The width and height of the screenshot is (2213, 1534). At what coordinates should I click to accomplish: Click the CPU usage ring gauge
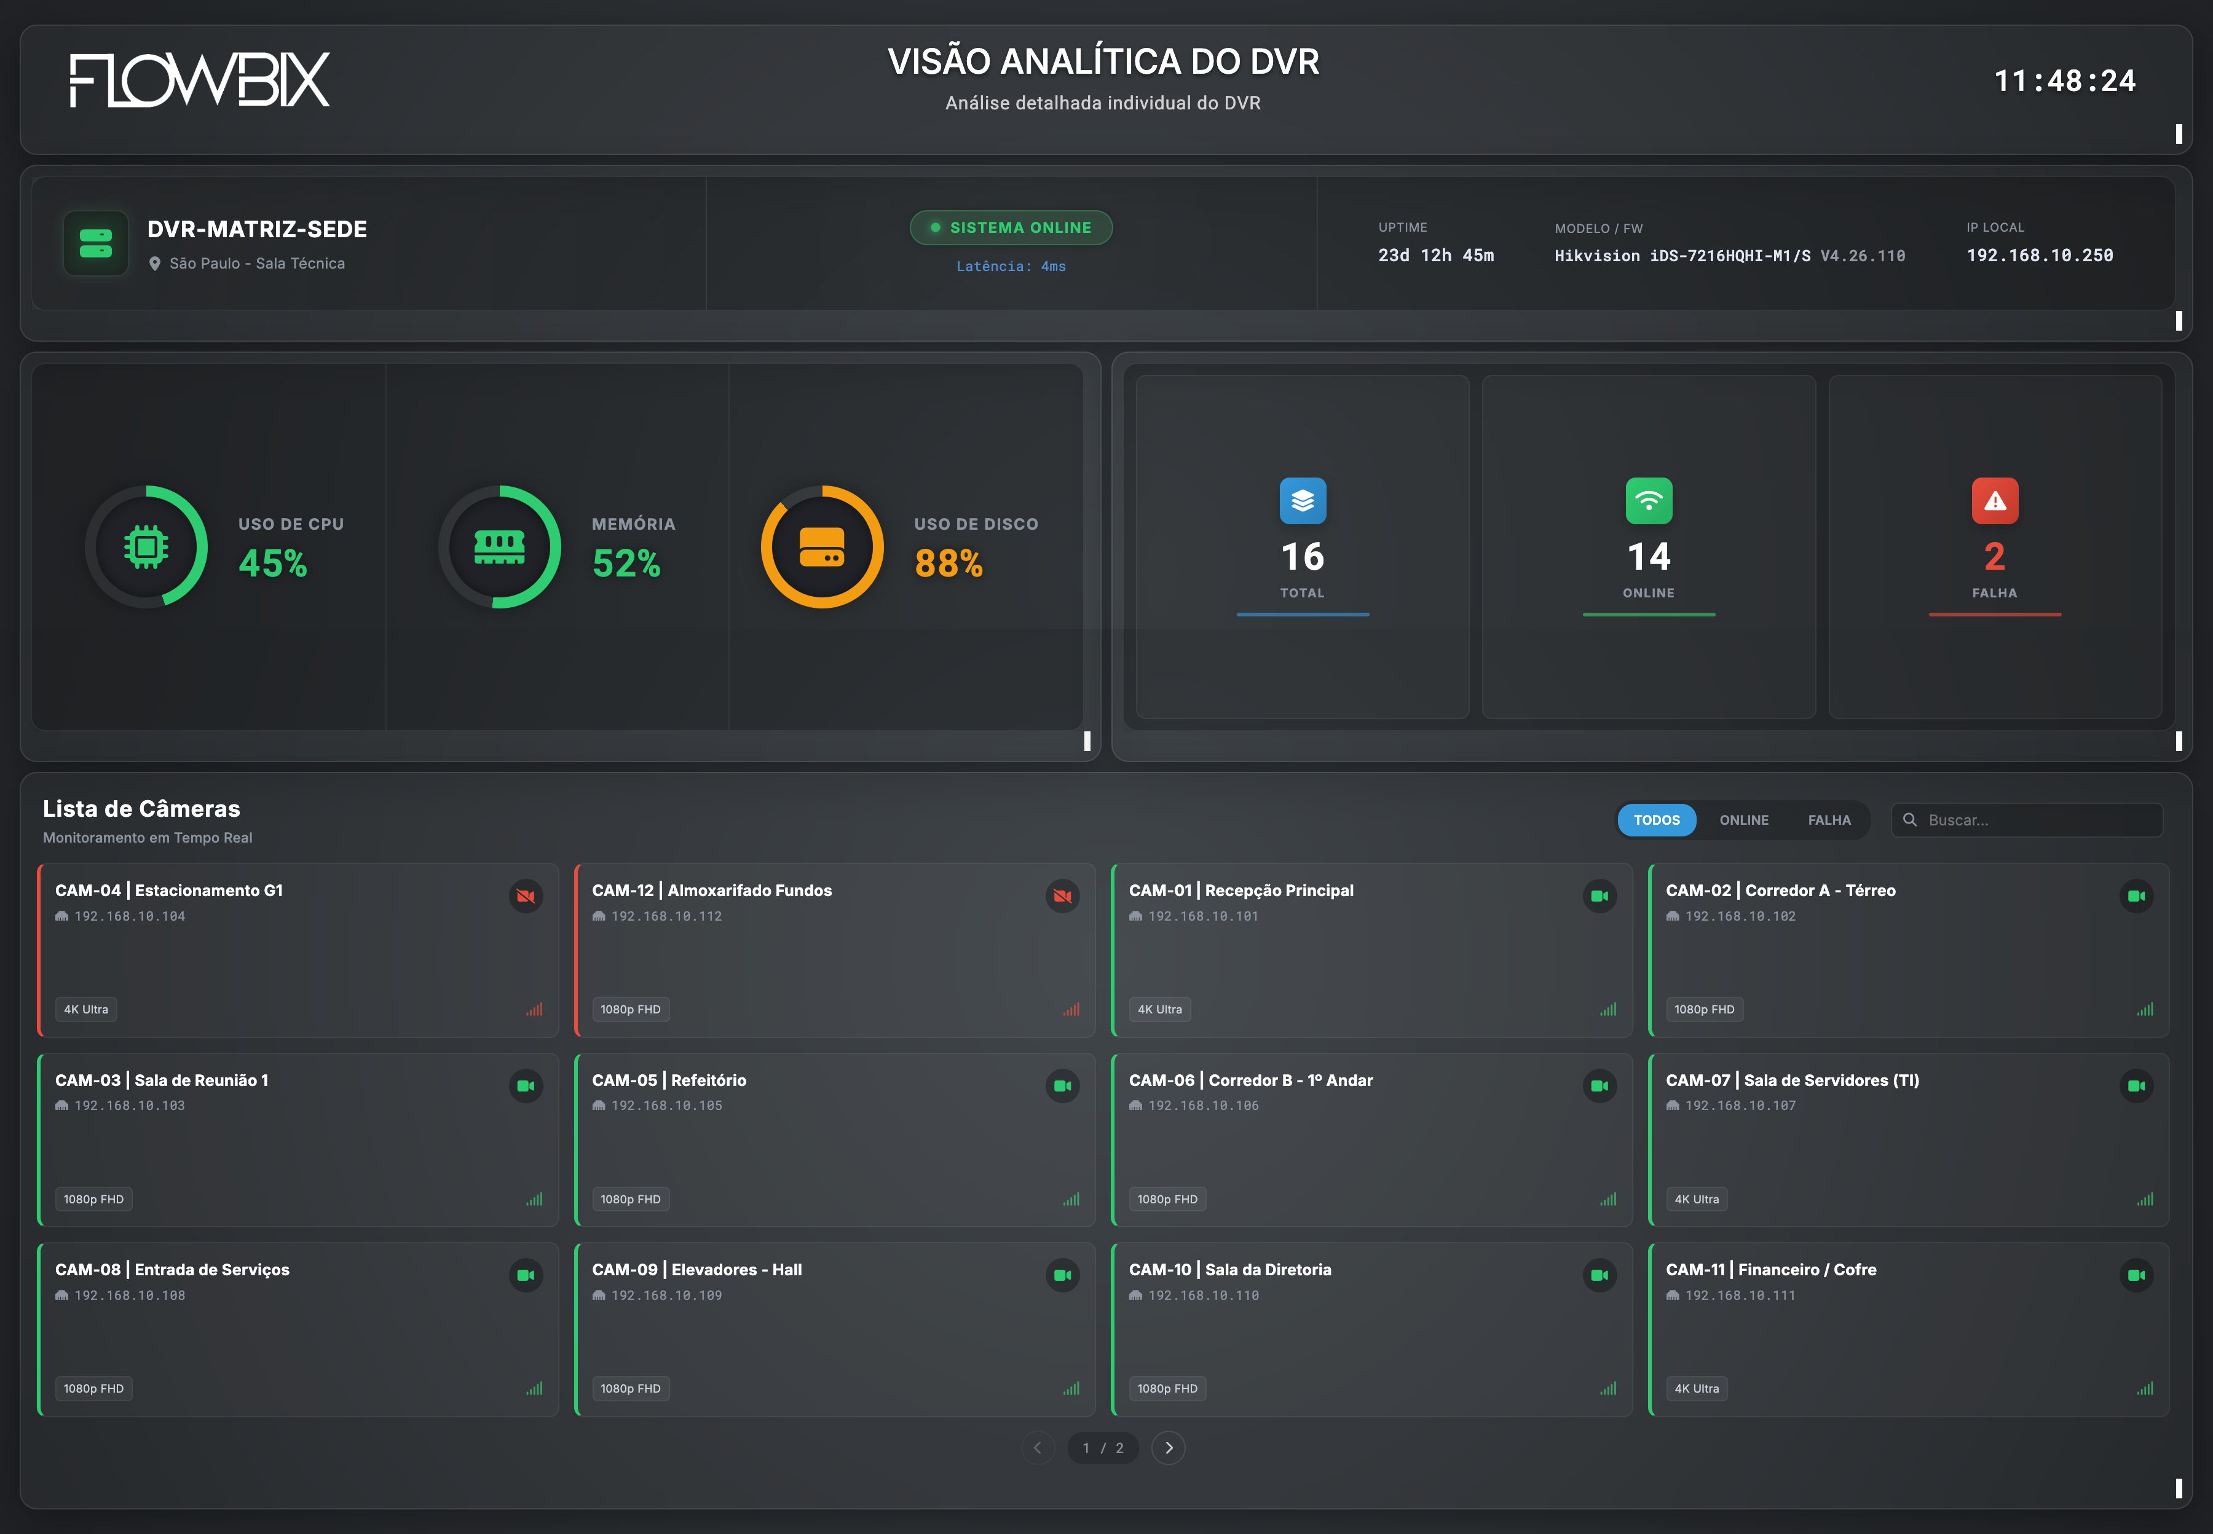(x=146, y=547)
